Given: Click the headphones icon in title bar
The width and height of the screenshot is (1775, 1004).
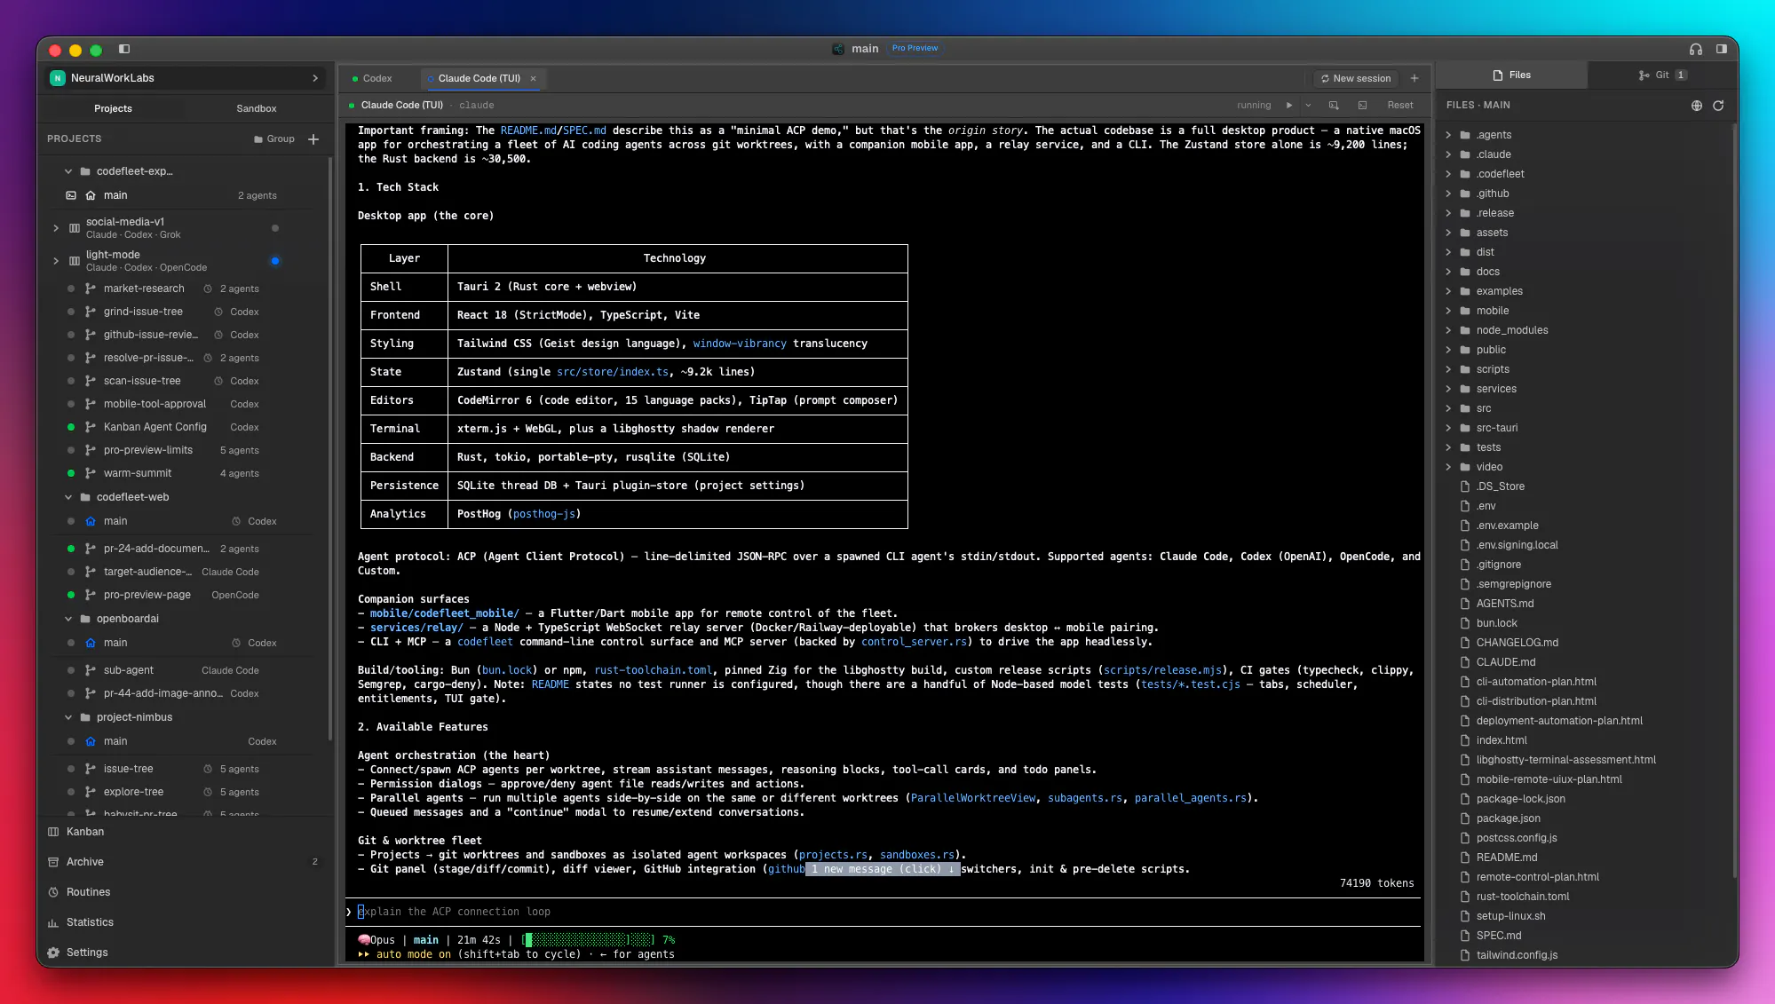Looking at the screenshot, I should pos(1696,49).
